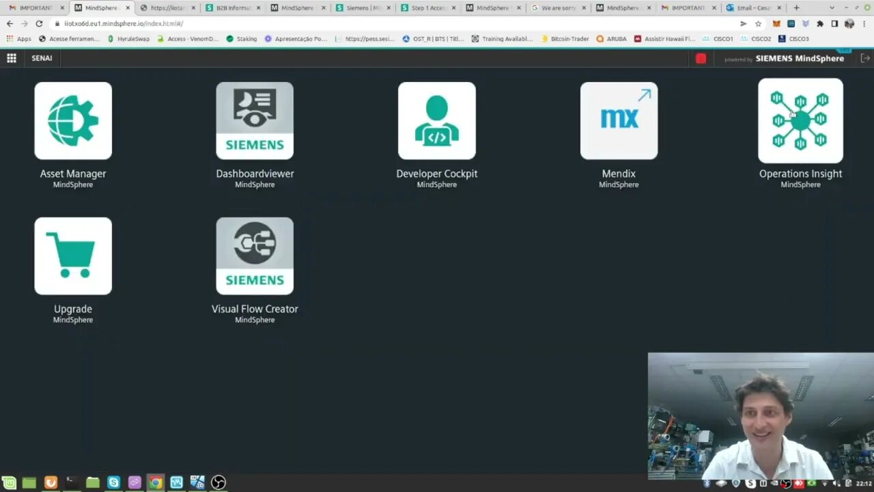The height and width of the screenshot is (492, 874).
Task: Open the Acesse ferramen... bookmark
Action: click(69, 39)
